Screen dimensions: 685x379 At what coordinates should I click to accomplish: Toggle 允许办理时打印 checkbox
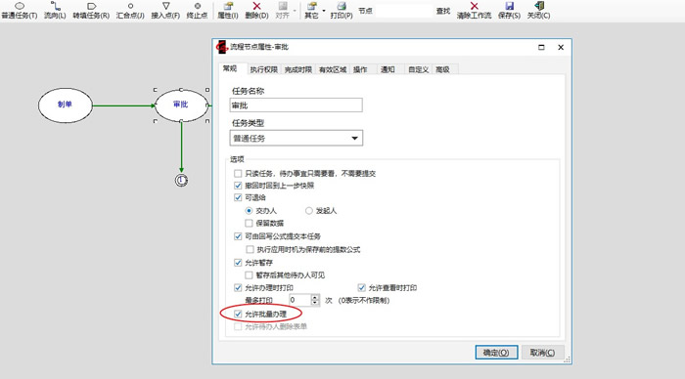click(x=238, y=288)
